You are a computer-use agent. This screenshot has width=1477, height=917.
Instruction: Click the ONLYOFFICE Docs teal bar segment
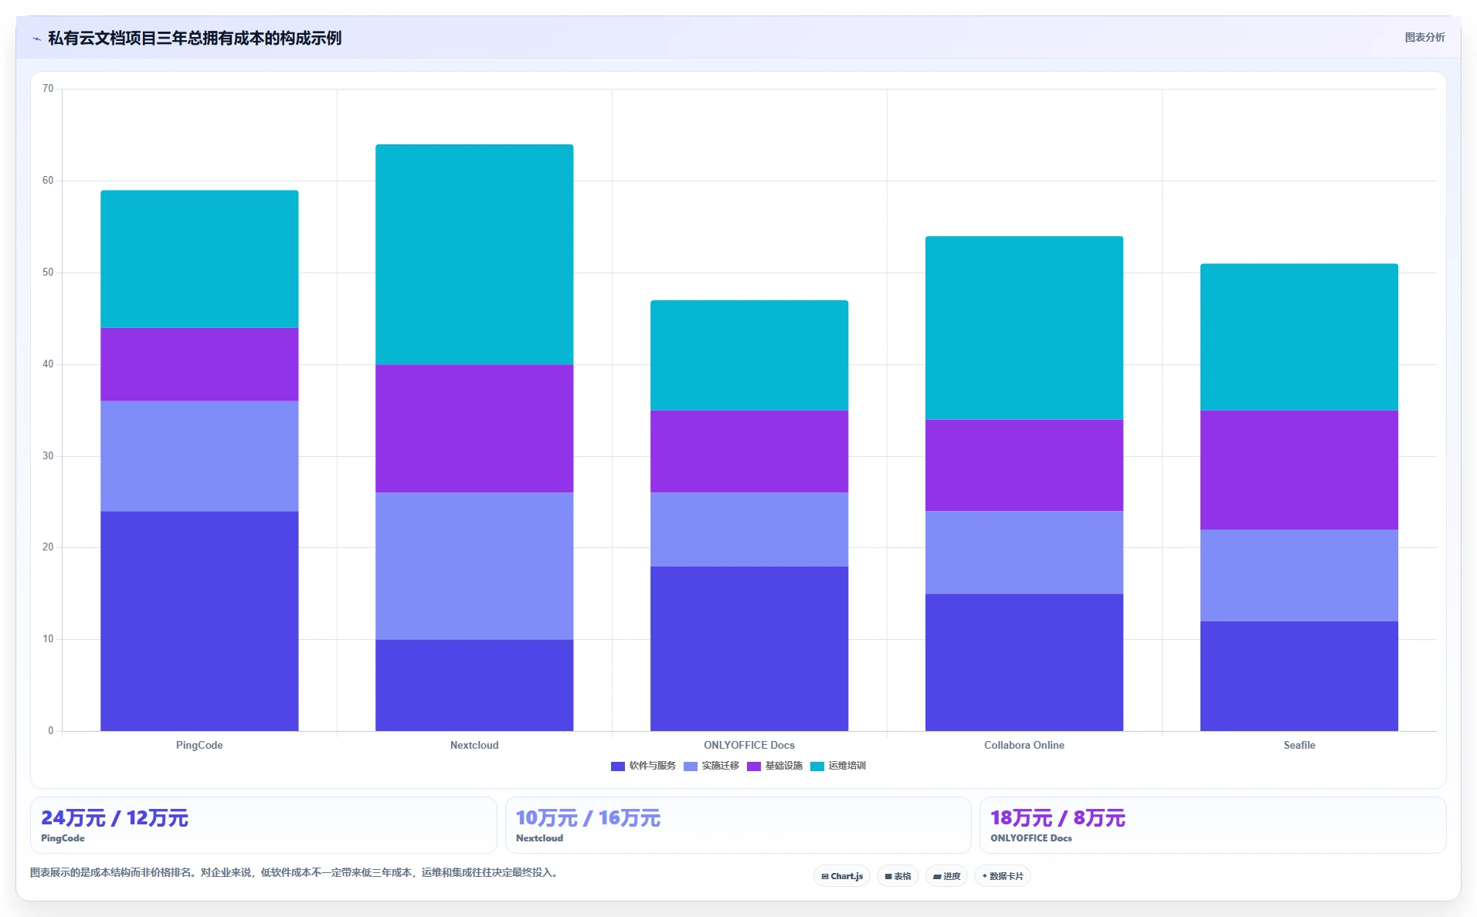(749, 355)
